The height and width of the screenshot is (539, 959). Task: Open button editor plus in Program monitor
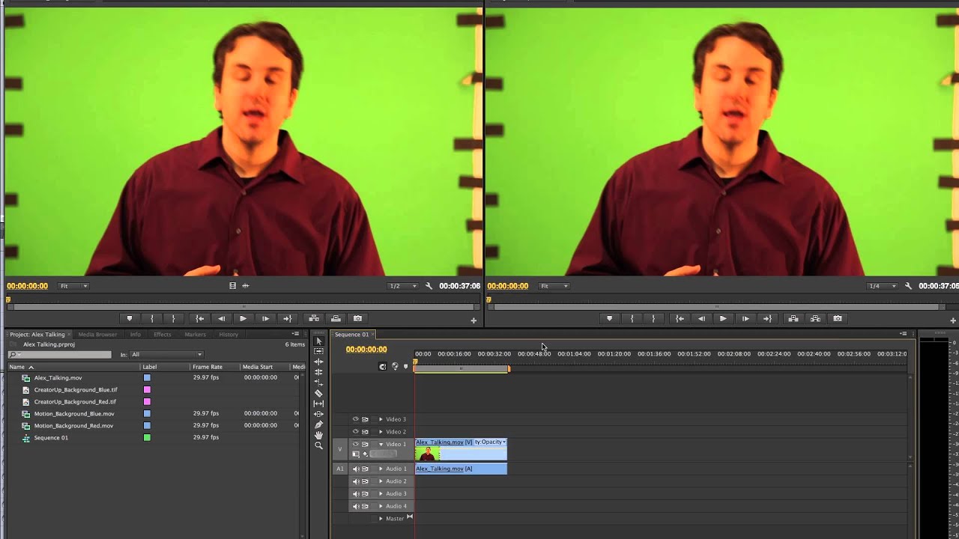pos(953,320)
